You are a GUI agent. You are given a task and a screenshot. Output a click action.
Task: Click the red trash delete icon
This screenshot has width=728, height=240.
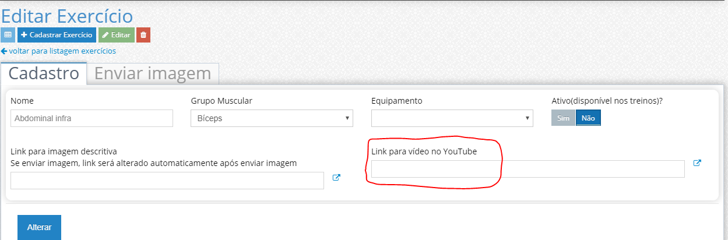143,35
